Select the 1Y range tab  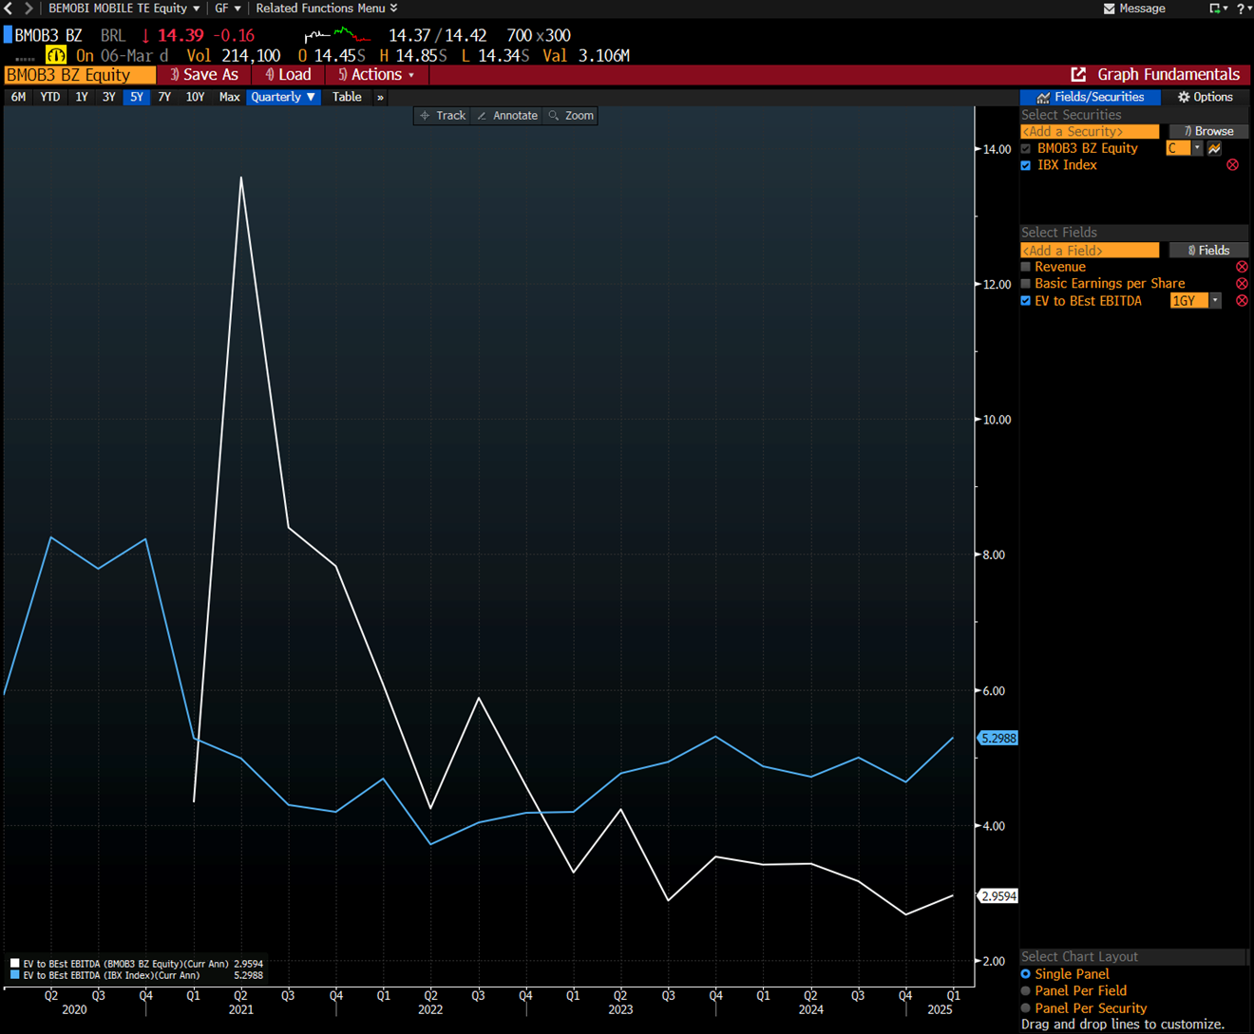(82, 97)
